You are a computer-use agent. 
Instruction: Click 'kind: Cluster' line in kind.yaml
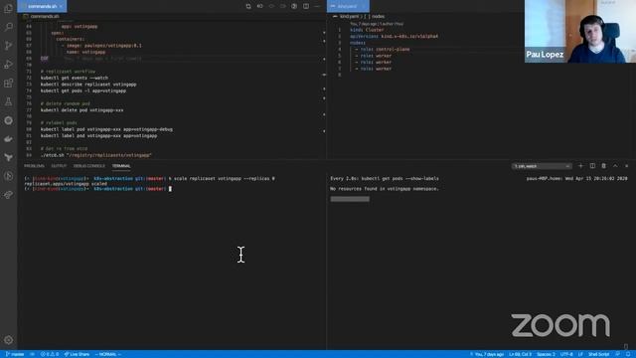tap(367, 30)
